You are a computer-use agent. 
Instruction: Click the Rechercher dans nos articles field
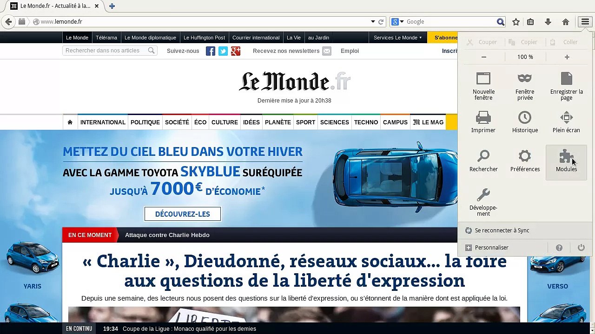click(109, 51)
